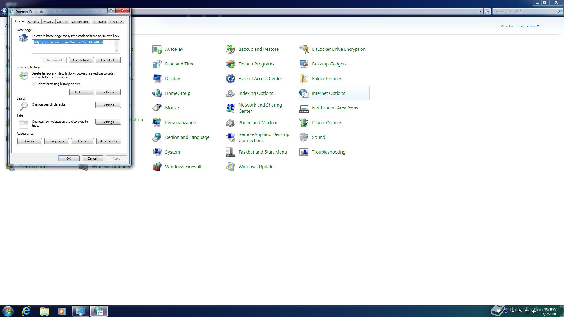This screenshot has width=564, height=317.
Task: Open Browsing history Settings button
Action: tap(108, 92)
